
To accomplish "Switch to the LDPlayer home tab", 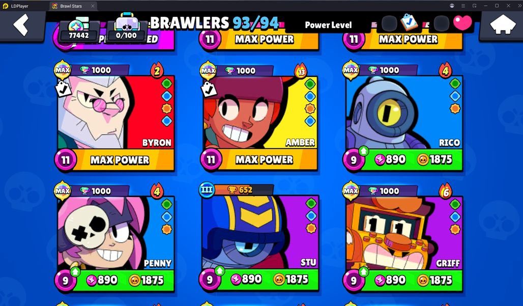I will tap(20, 6).
